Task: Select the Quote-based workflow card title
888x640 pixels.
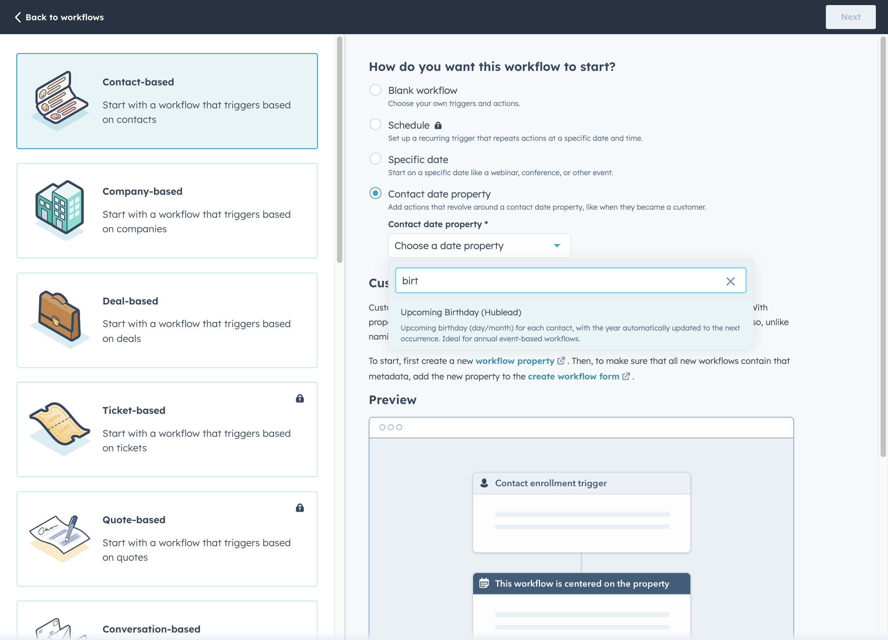Action: click(x=134, y=520)
